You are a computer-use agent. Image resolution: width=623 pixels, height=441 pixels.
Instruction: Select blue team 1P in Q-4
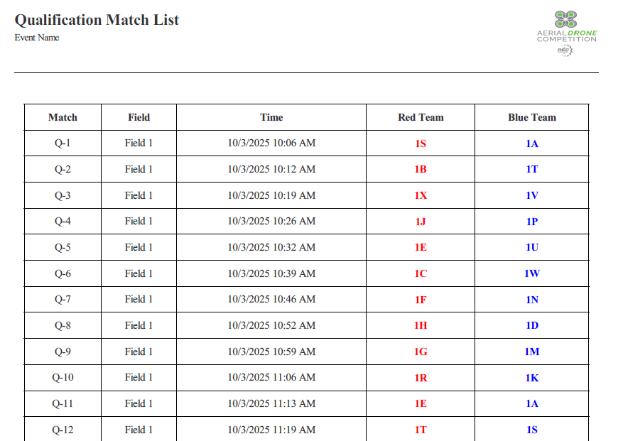point(532,222)
